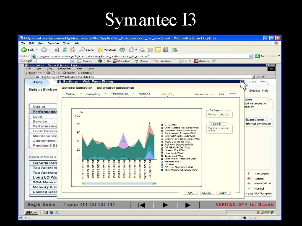Image resolution: width=302 pixels, height=226 pixels.
Task: Open Favorites with the star icon
Action: click(x=100, y=50)
